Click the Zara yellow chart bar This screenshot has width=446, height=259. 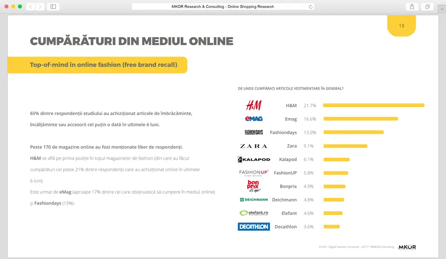[x=345, y=146]
